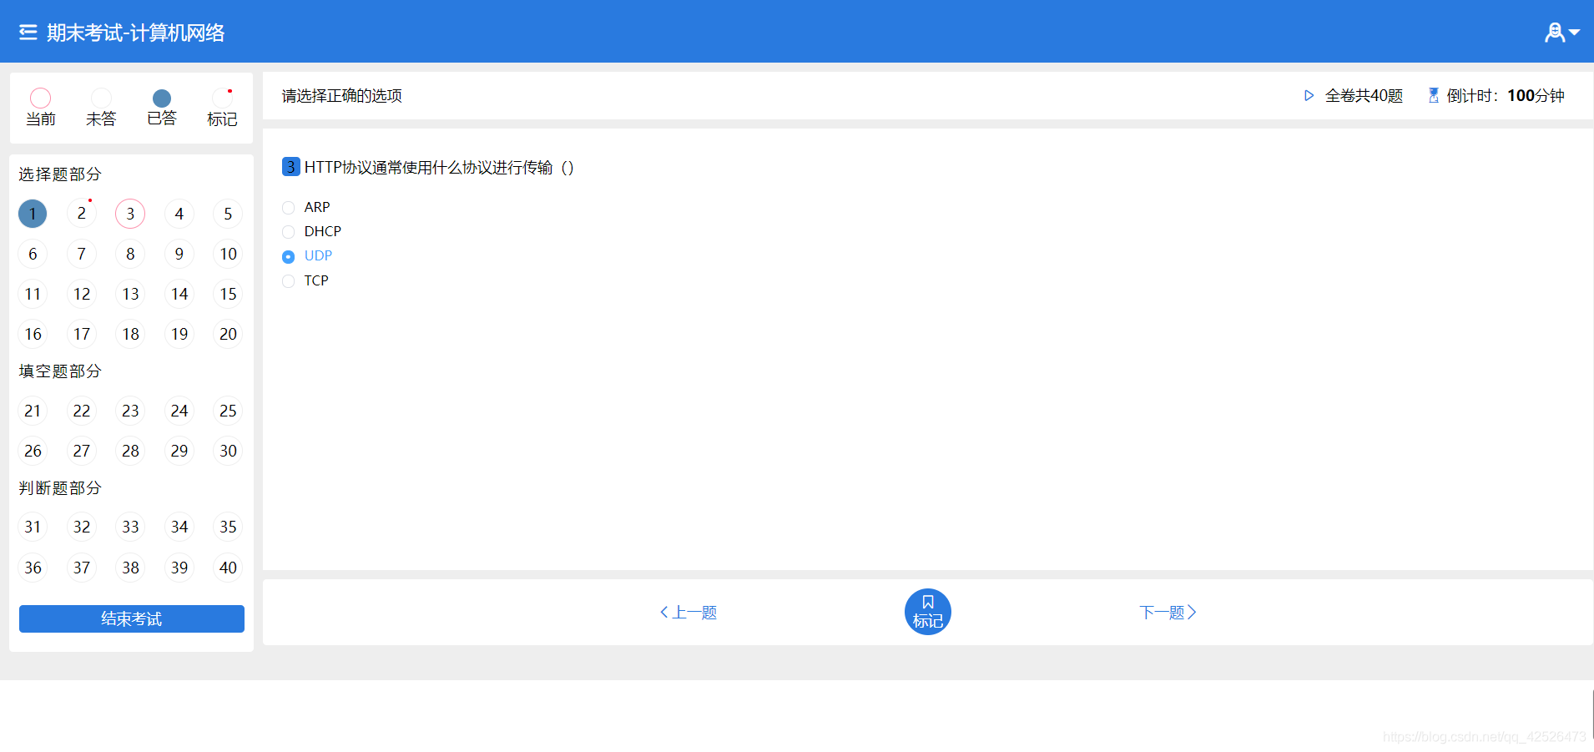Select the UDP answer option
Viewport: 1594px width, 752px height.
pos(307,256)
